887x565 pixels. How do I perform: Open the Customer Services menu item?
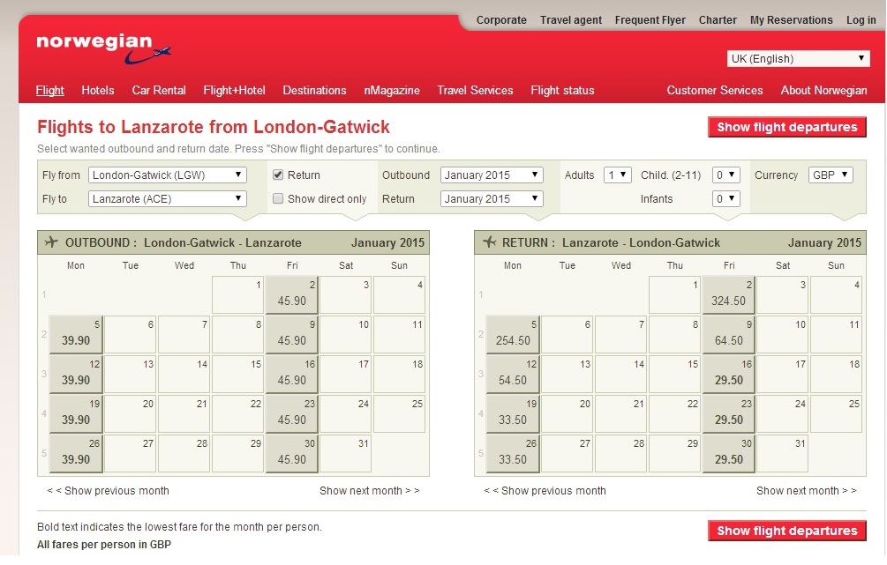click(x=715, y=91)
